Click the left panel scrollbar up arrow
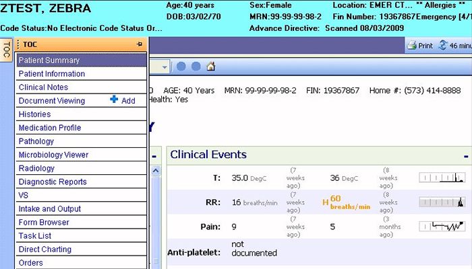 [154, 171]
